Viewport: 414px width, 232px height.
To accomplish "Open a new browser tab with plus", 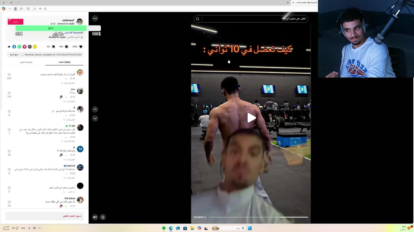I will tap(288, 3).
